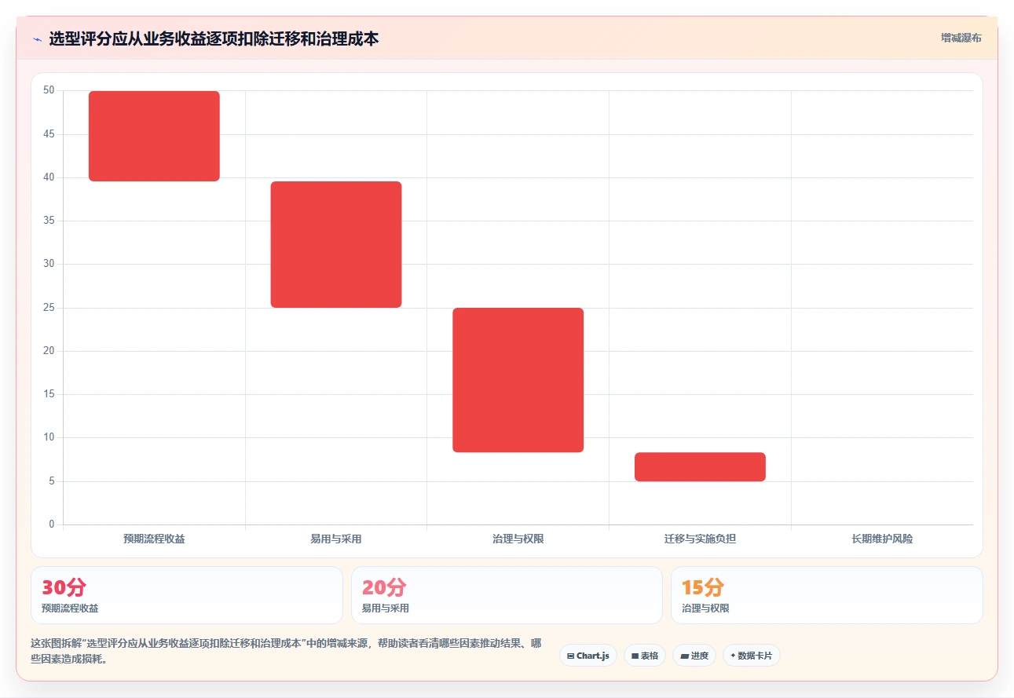The height and width of the screenshot is (698, 1014).
Task: Select the 预期流程收益 waterfall bar
Action: coord(154,136)
